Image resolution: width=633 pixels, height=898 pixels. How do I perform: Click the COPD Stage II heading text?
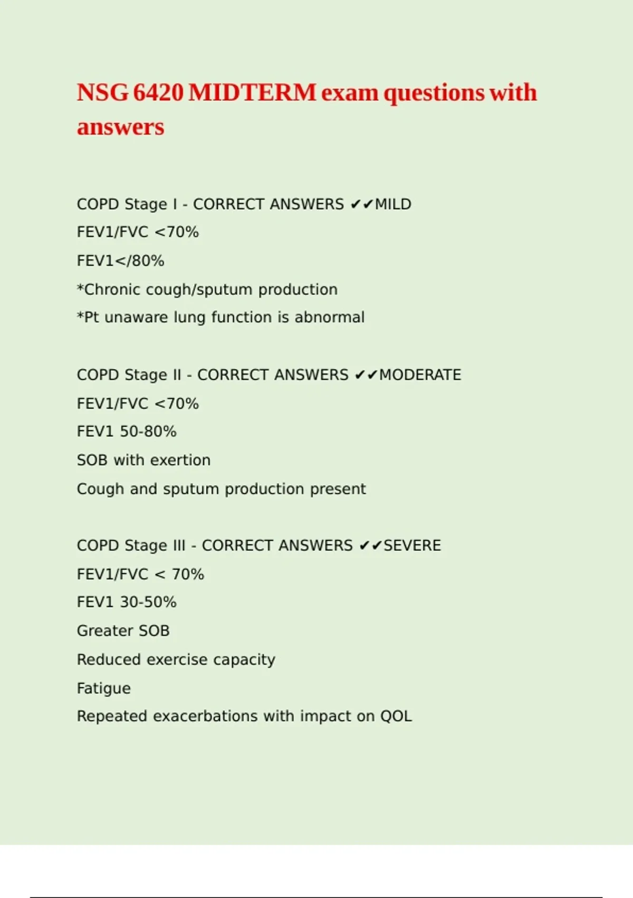pos(129,375)
